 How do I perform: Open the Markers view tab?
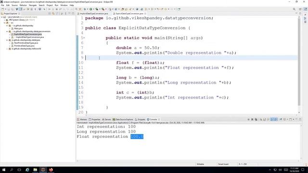82,120
